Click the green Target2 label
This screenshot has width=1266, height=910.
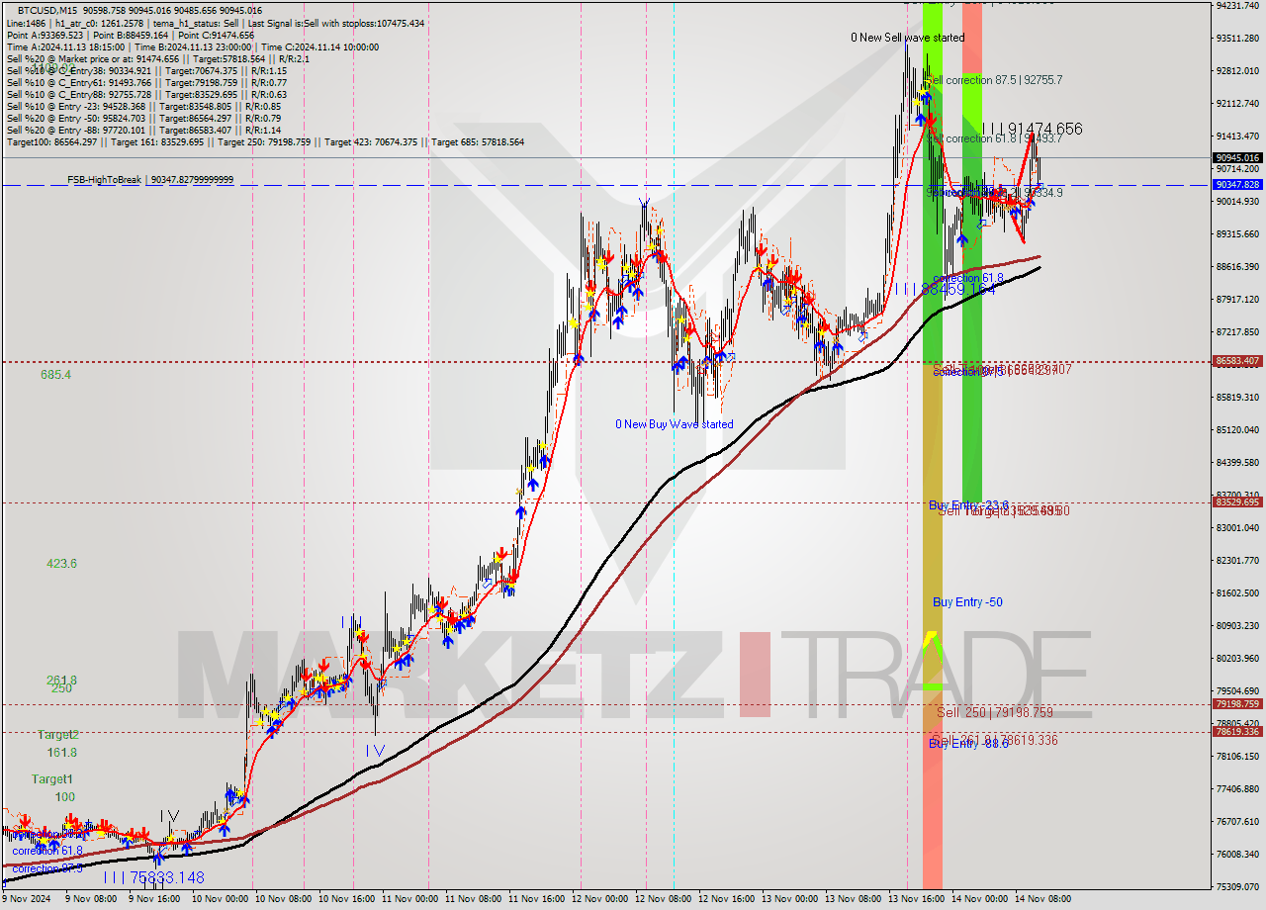(x=58, y=735)
